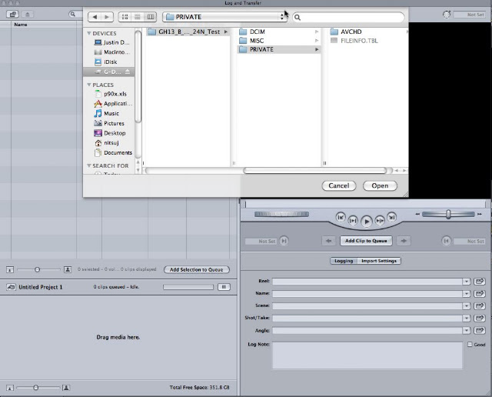Click the eject volume icon in toolbar
Image resolution: width=492 pixels, height=397 pixels.
[28, 14]
